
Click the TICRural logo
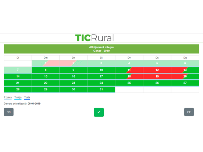pyautogui.click(x=95, y=38)
